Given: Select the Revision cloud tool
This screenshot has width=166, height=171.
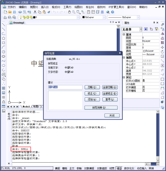Looking at the screenshot, I should [x=4, y=56].
